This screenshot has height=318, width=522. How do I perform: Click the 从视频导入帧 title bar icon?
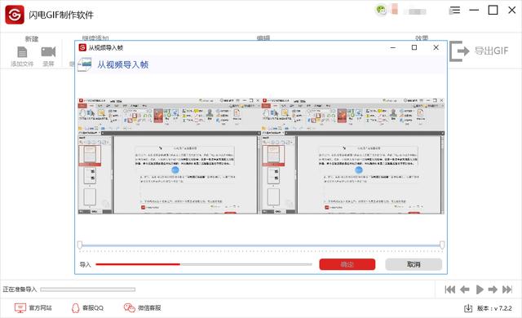pos(82,47)
